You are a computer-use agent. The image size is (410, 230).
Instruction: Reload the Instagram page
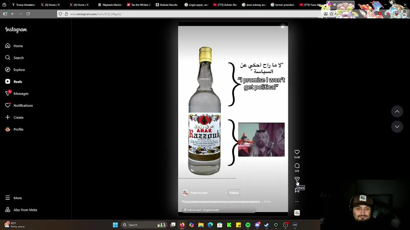click(x=28, y=14)
